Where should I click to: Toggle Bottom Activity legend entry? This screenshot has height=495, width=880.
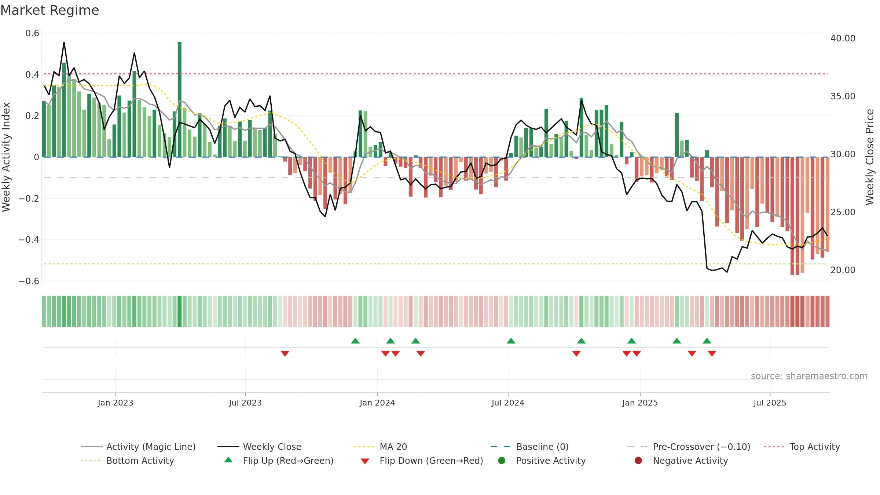coord(127,461)
